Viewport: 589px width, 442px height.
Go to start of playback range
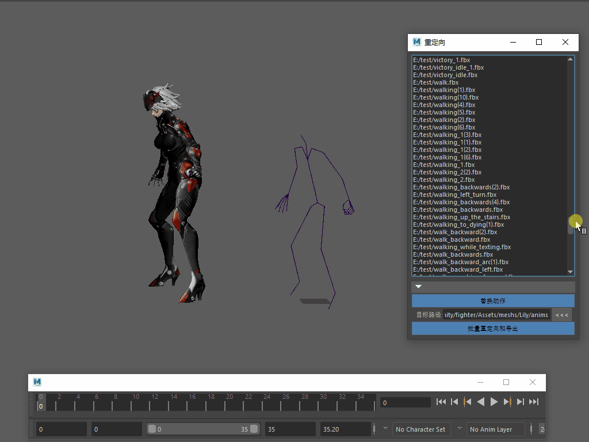(441, 402)
